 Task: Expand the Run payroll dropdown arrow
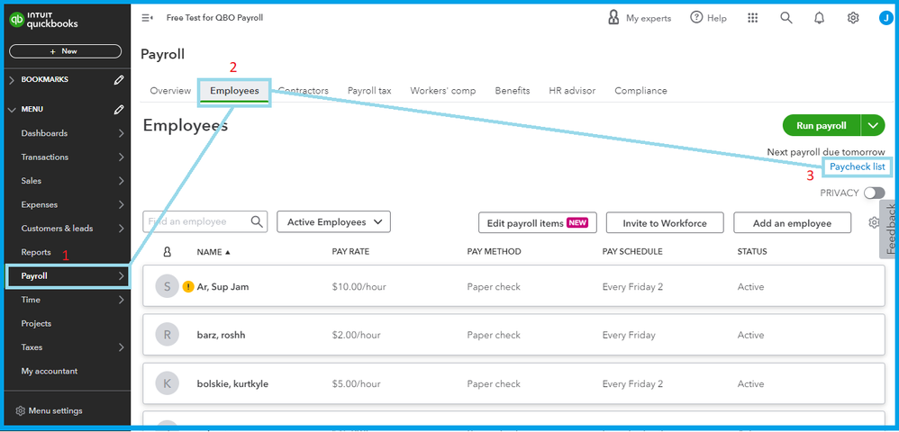[873, 126]
